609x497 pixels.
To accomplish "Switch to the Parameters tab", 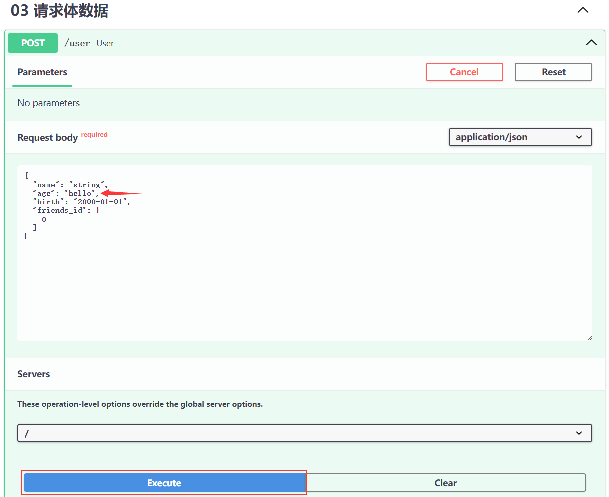I will point(42,72).
